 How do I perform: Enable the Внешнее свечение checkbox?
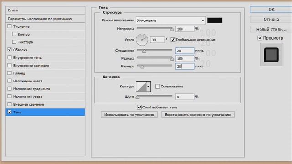pyautogui.click(x=10, y=104)
